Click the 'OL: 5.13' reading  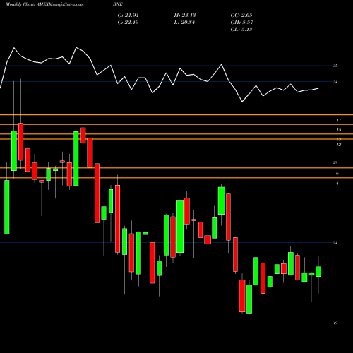click(x=241, y=30)
